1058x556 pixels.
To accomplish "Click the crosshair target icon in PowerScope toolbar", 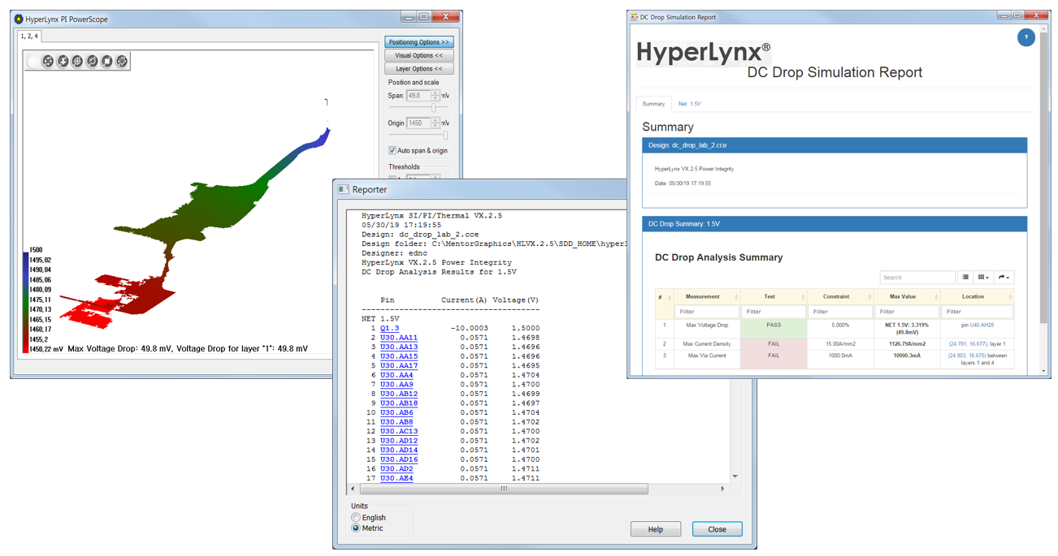I will pos(77,62).
